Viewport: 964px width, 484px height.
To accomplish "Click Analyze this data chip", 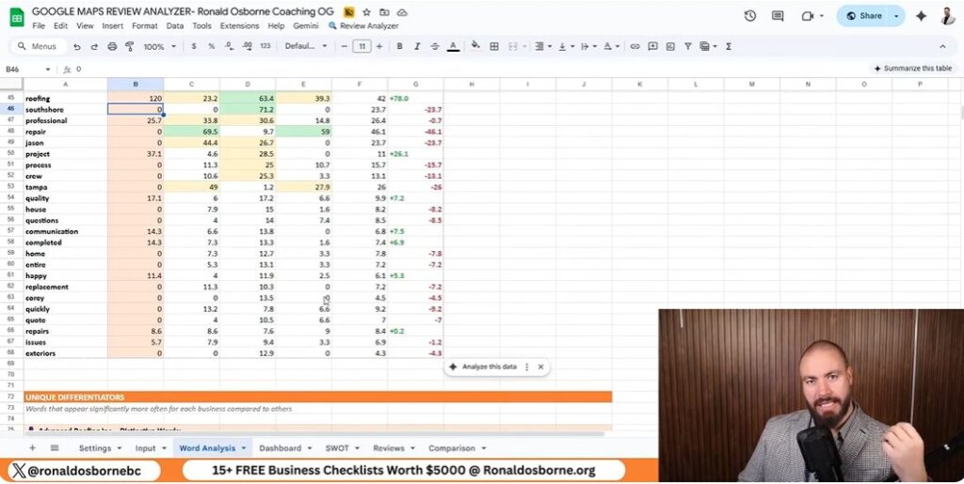I will 483,367.
